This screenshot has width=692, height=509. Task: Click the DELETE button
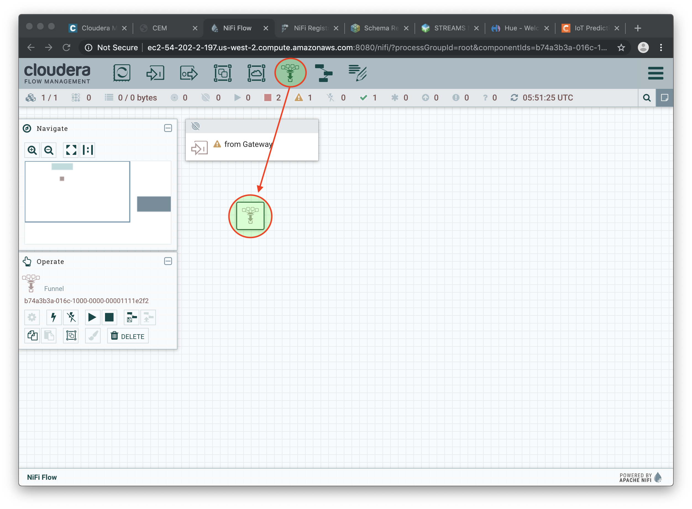click(128, 336)
